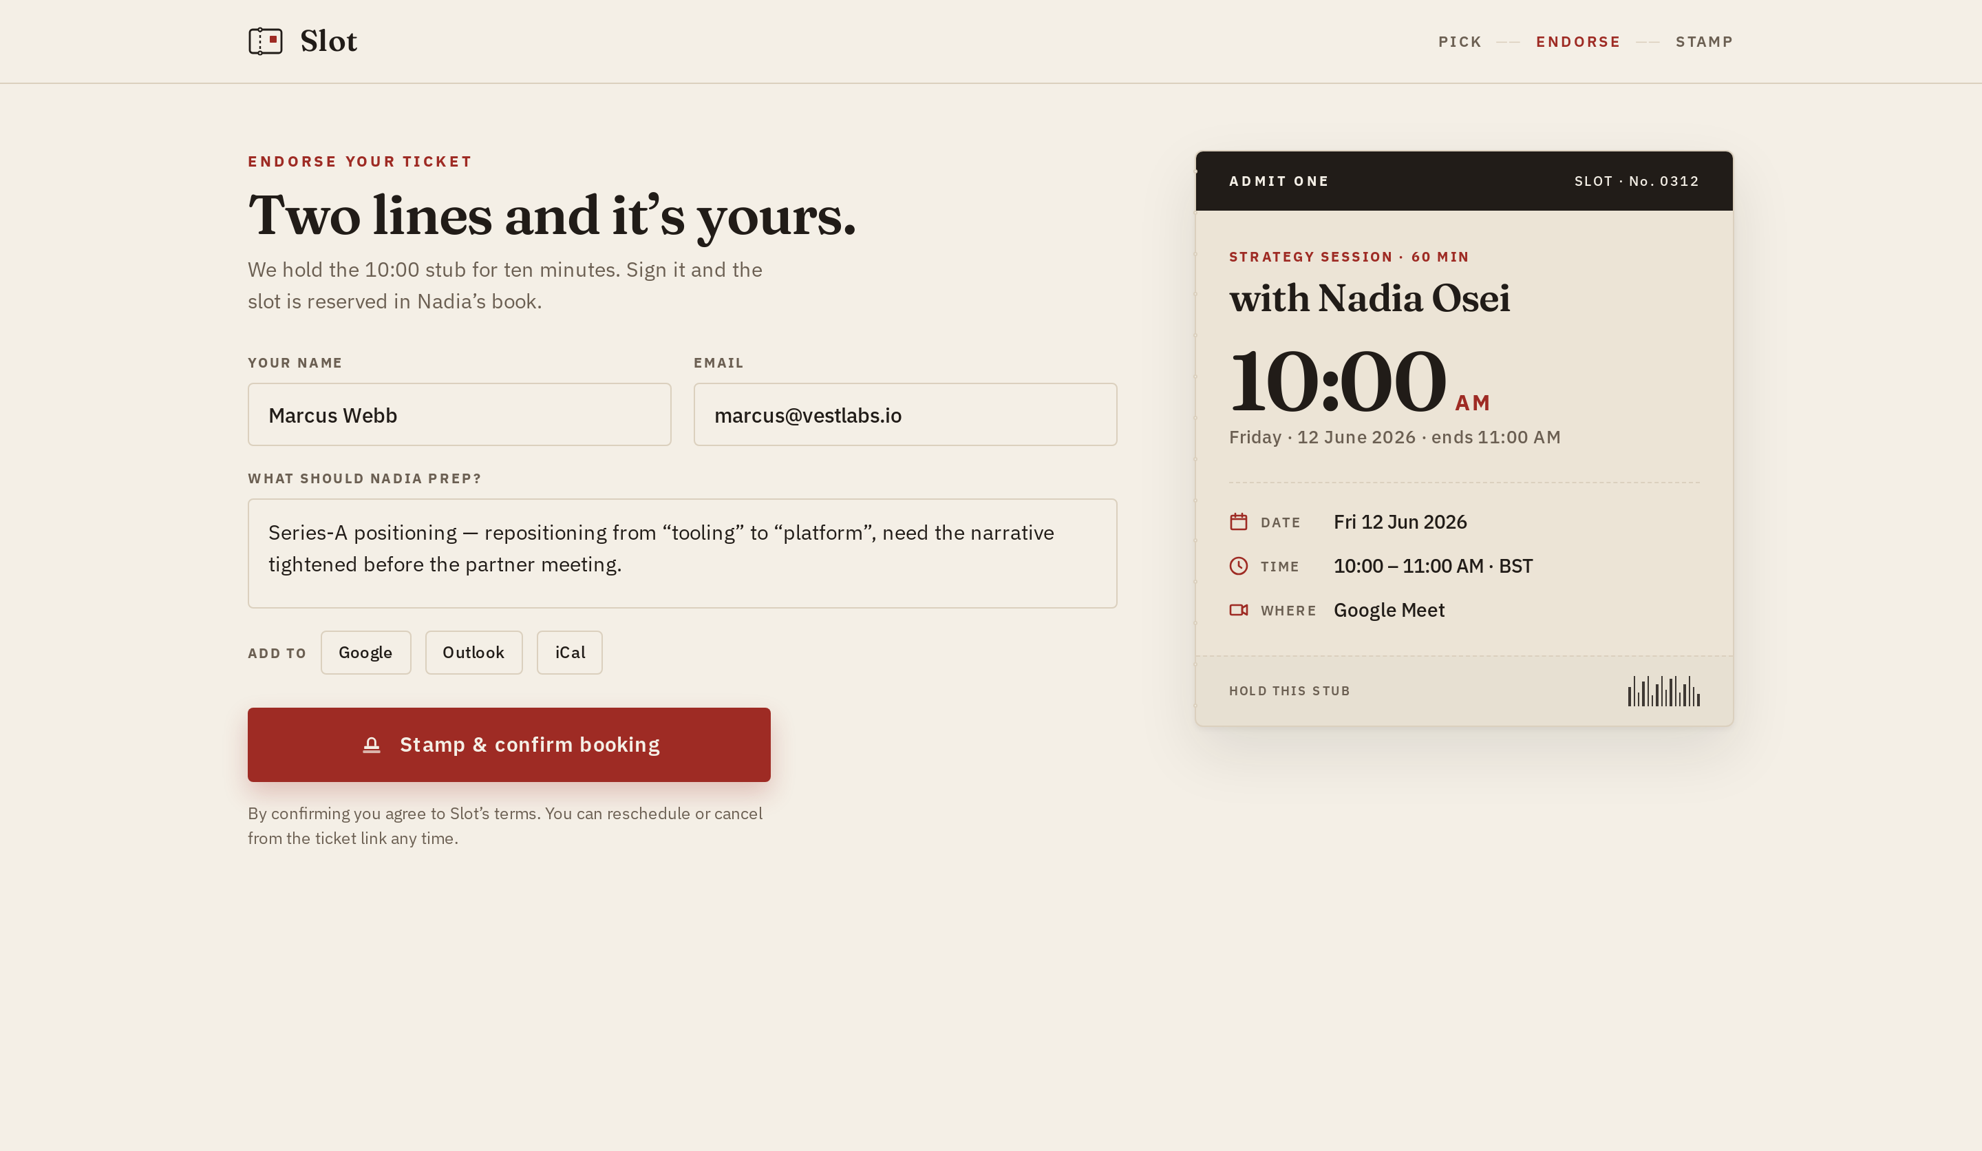Click the "TIME" row label
The image size is (1982, 1151).
click(1279, 567)
